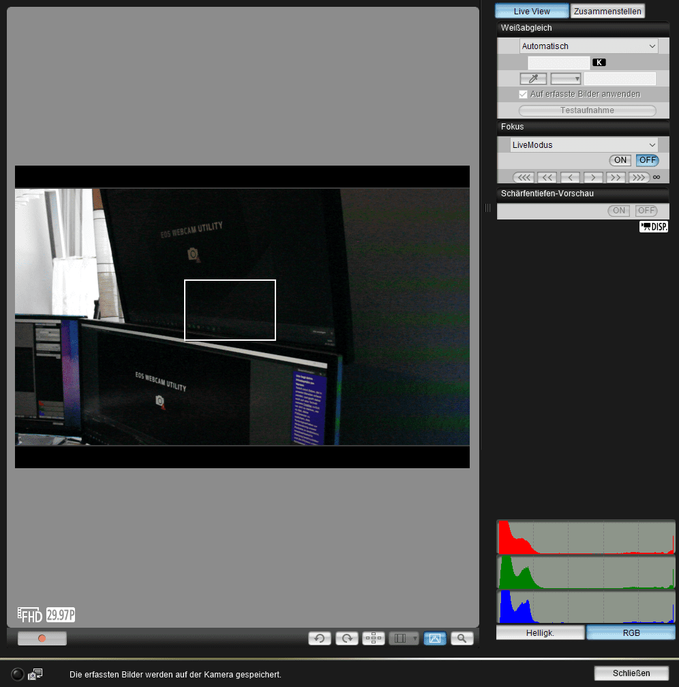The width and height of the screenshot is (679, 687).
Task: Open the aspect ratio overlay dropdown button
Action: (x=404, y=639)
